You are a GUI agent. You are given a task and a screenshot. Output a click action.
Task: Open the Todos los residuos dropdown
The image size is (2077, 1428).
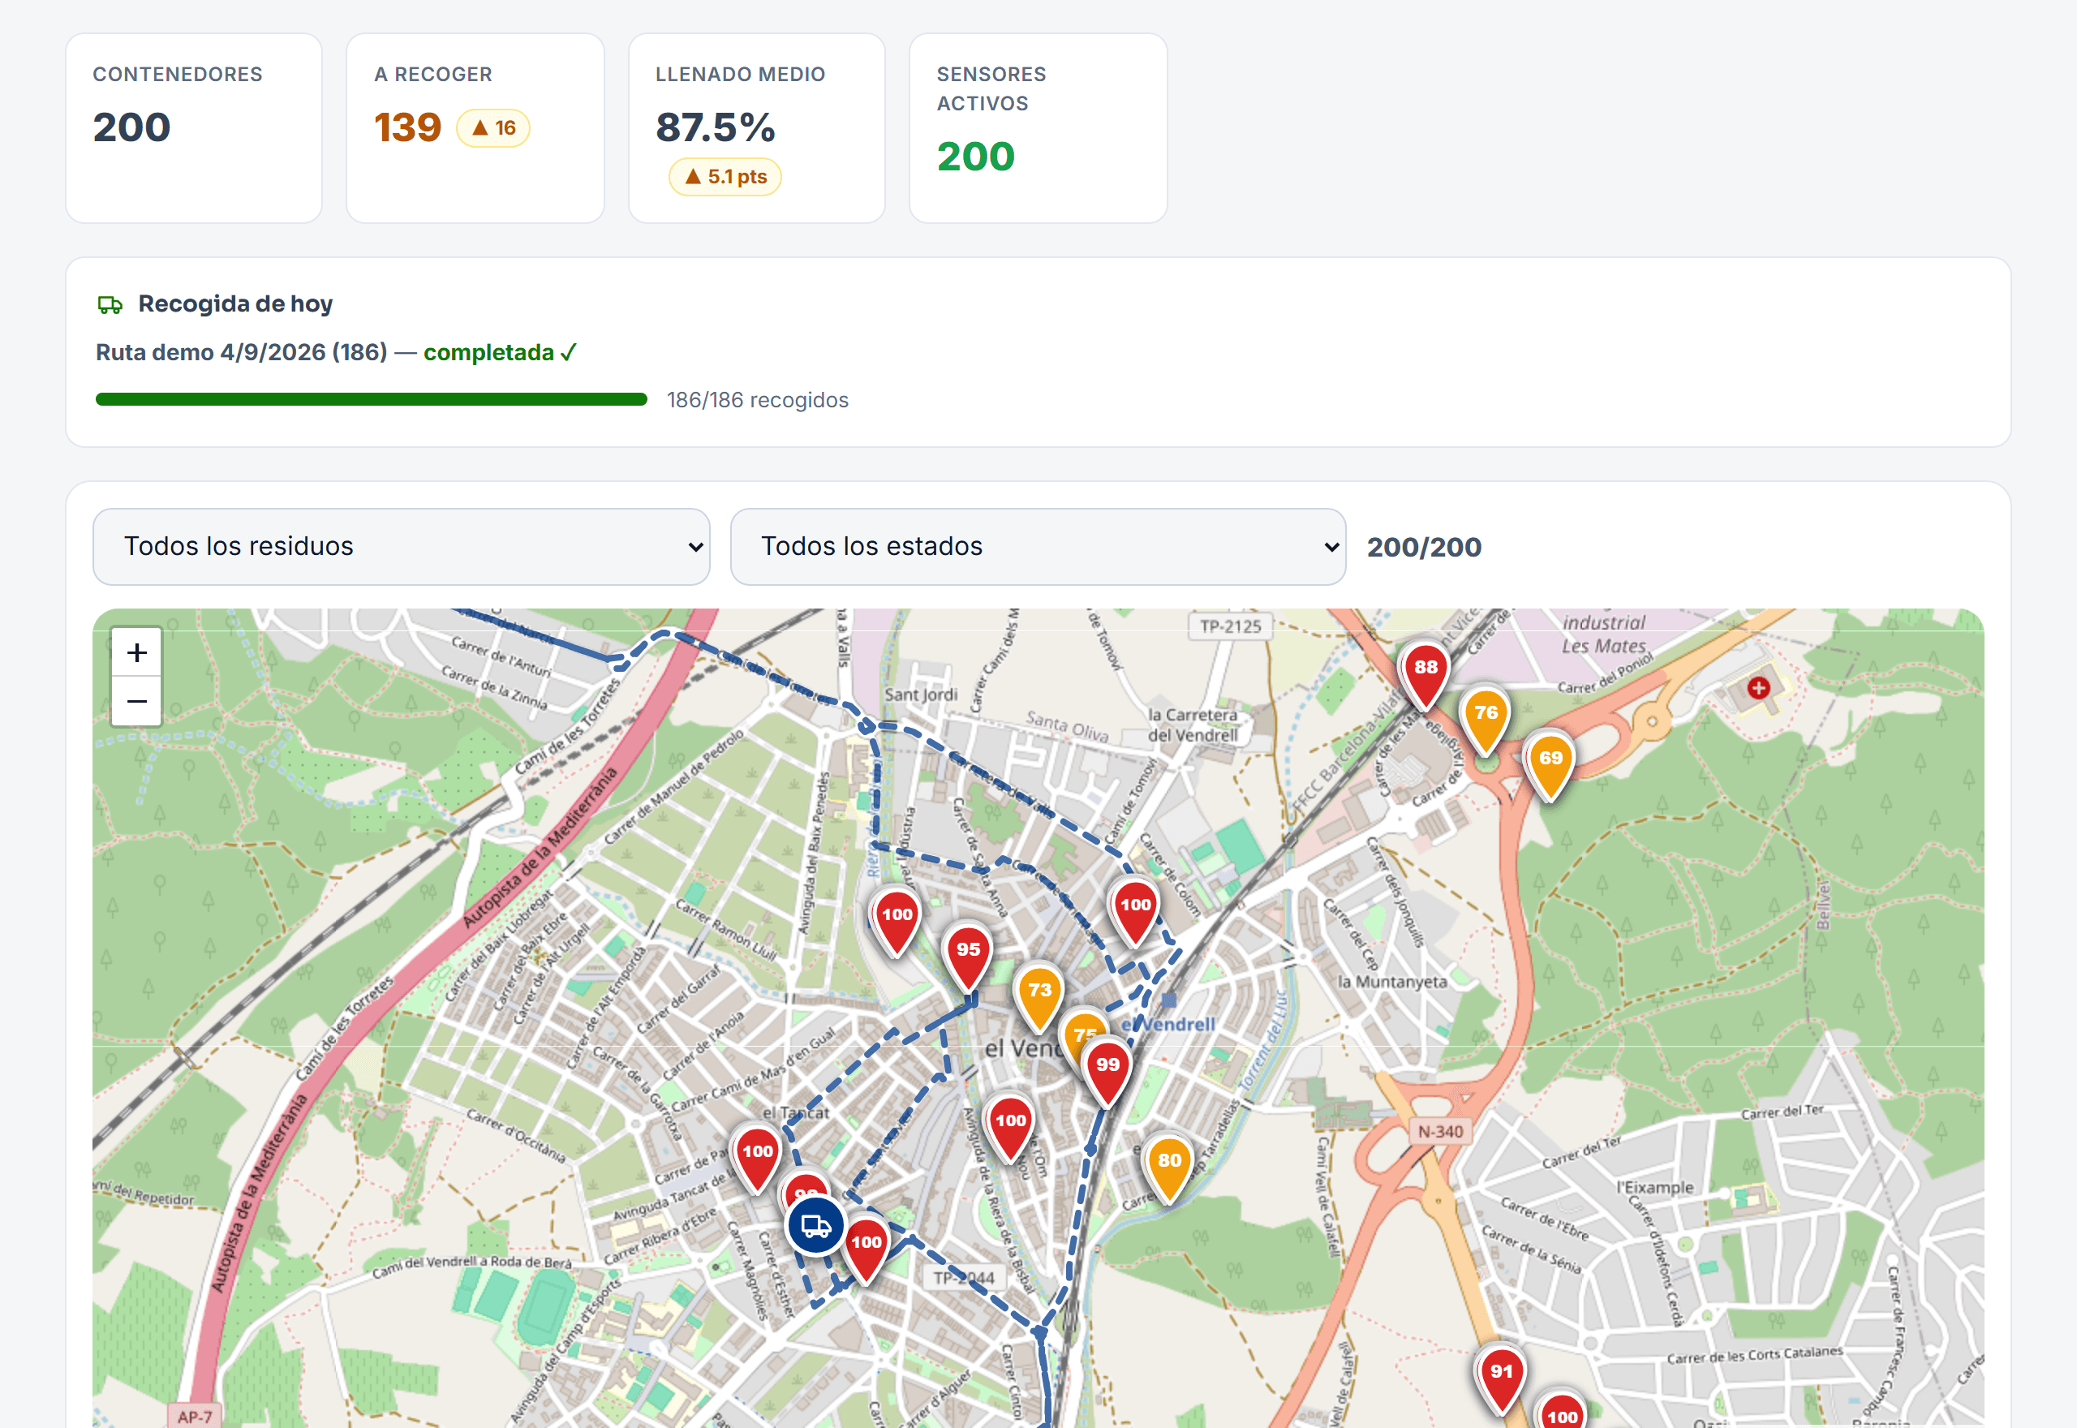coord(401,547)
